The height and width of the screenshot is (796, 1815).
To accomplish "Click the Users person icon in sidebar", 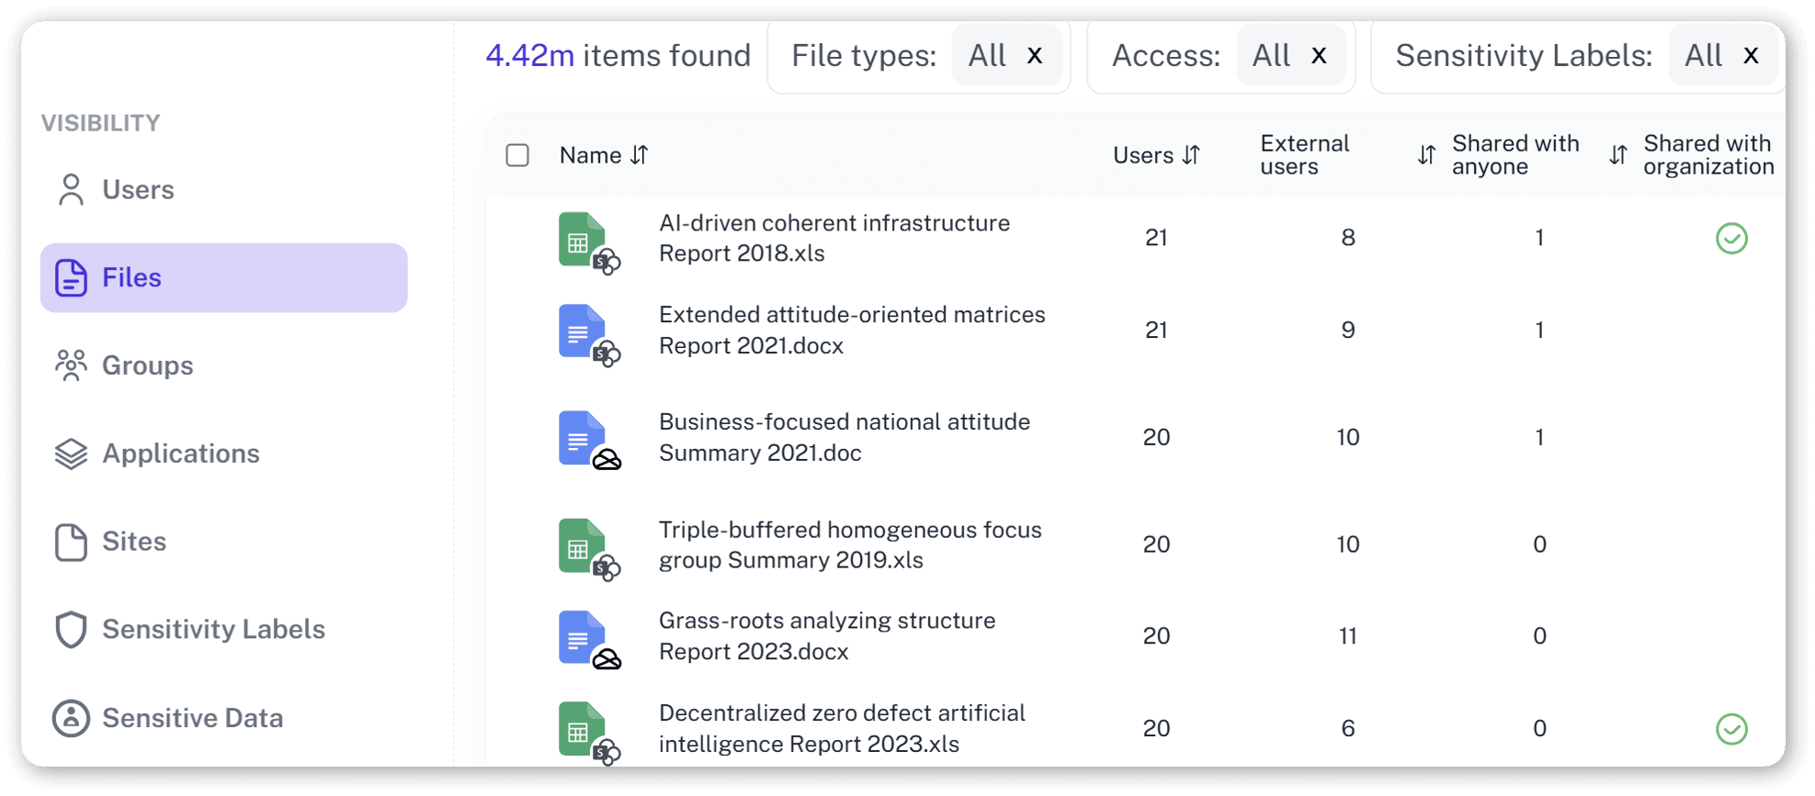I will pyautogui.click(x=71, y=190).
